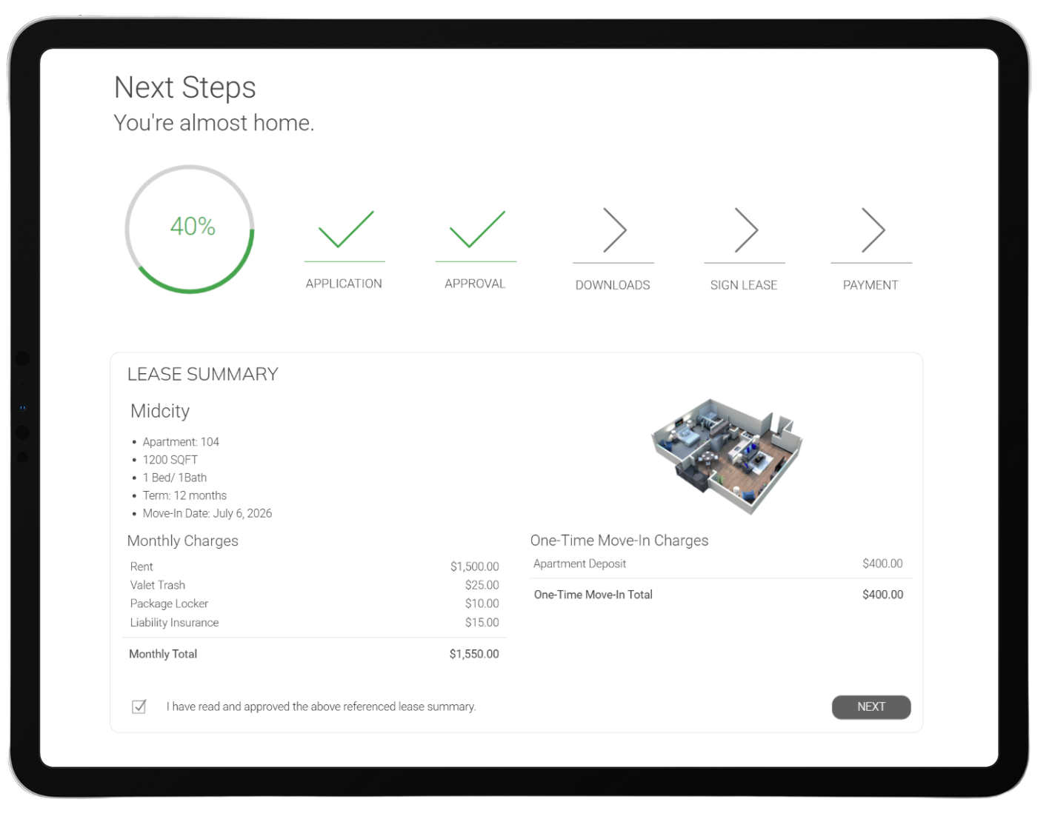This screenshot has height=816, width=1052.
Task: Jump to the PAYMENT step label
Action: [870, 285]
